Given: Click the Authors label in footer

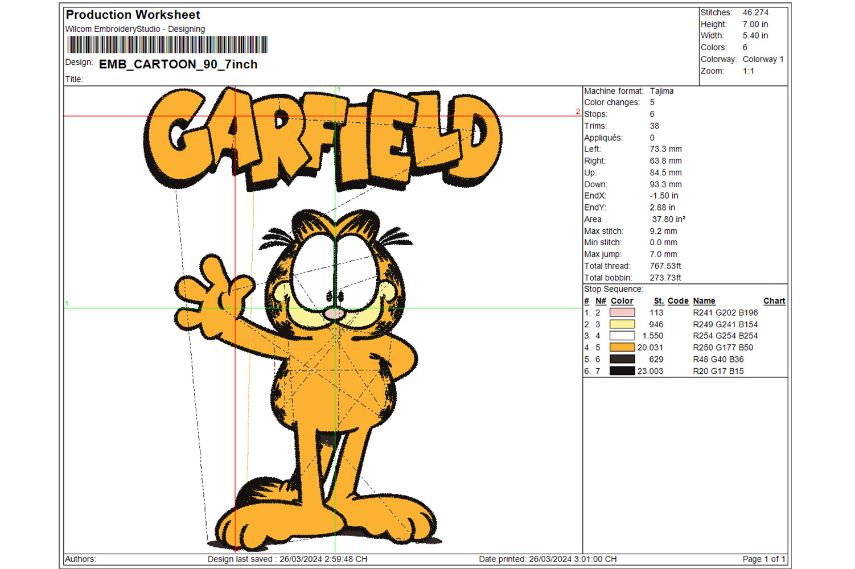Looking at the screenshot, I should tap(80, 559).
